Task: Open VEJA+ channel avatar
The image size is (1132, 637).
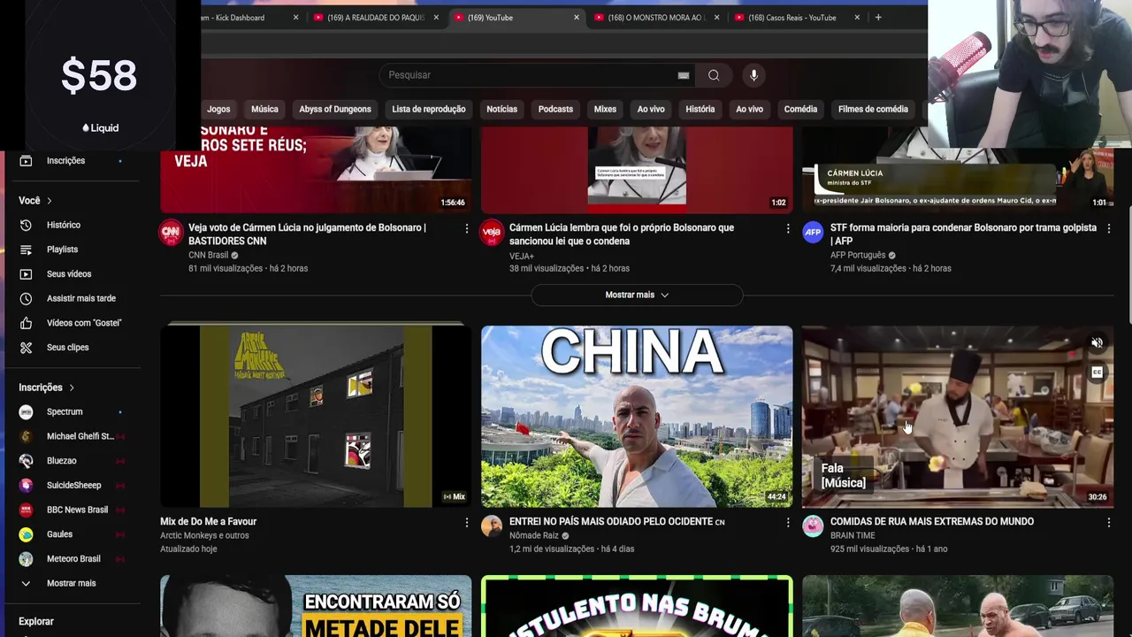Action: (x=492, y=233)
